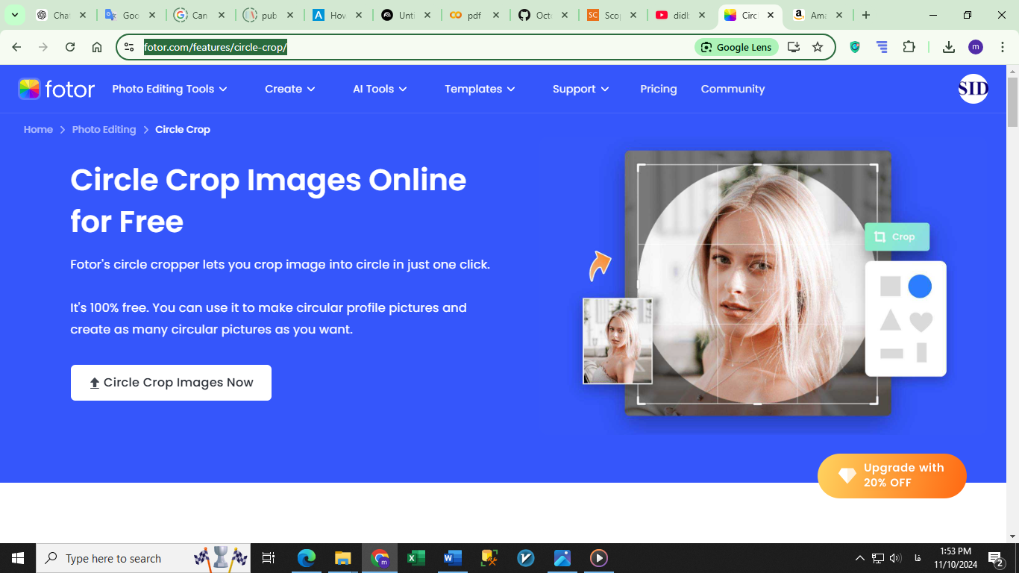
Task: Open the site information icon
Action: coord(129,47)
